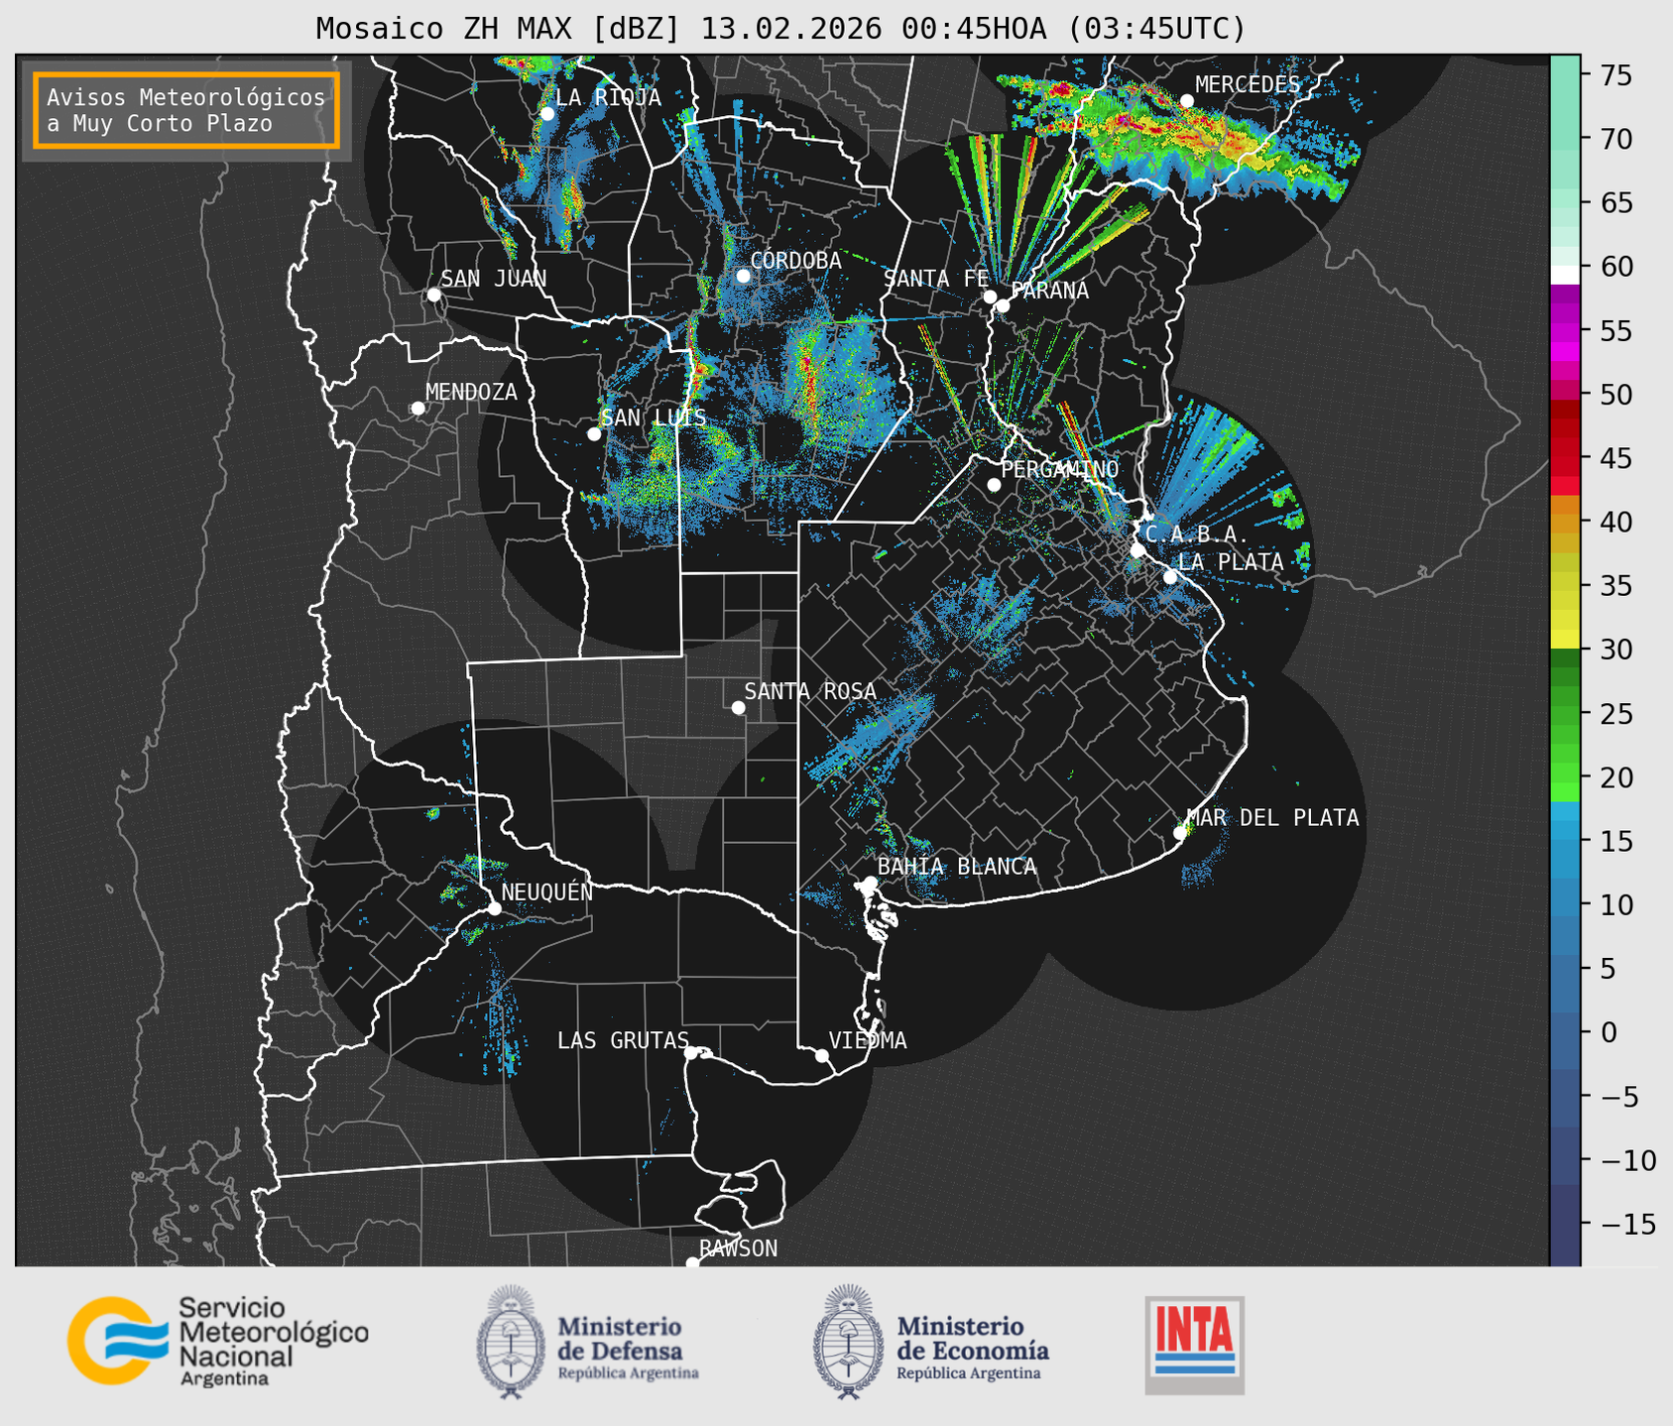The height and width of the screenshot is (1426, 1673).
Task: Click the La Plata city marker dot
Action: (1170, 577)
